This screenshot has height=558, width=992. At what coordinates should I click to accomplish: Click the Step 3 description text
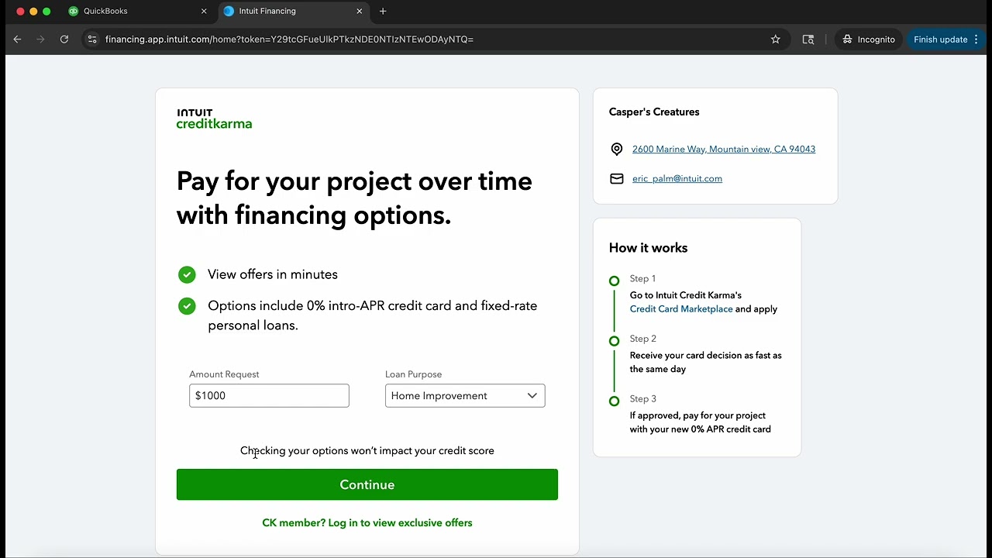coord(701,423)
